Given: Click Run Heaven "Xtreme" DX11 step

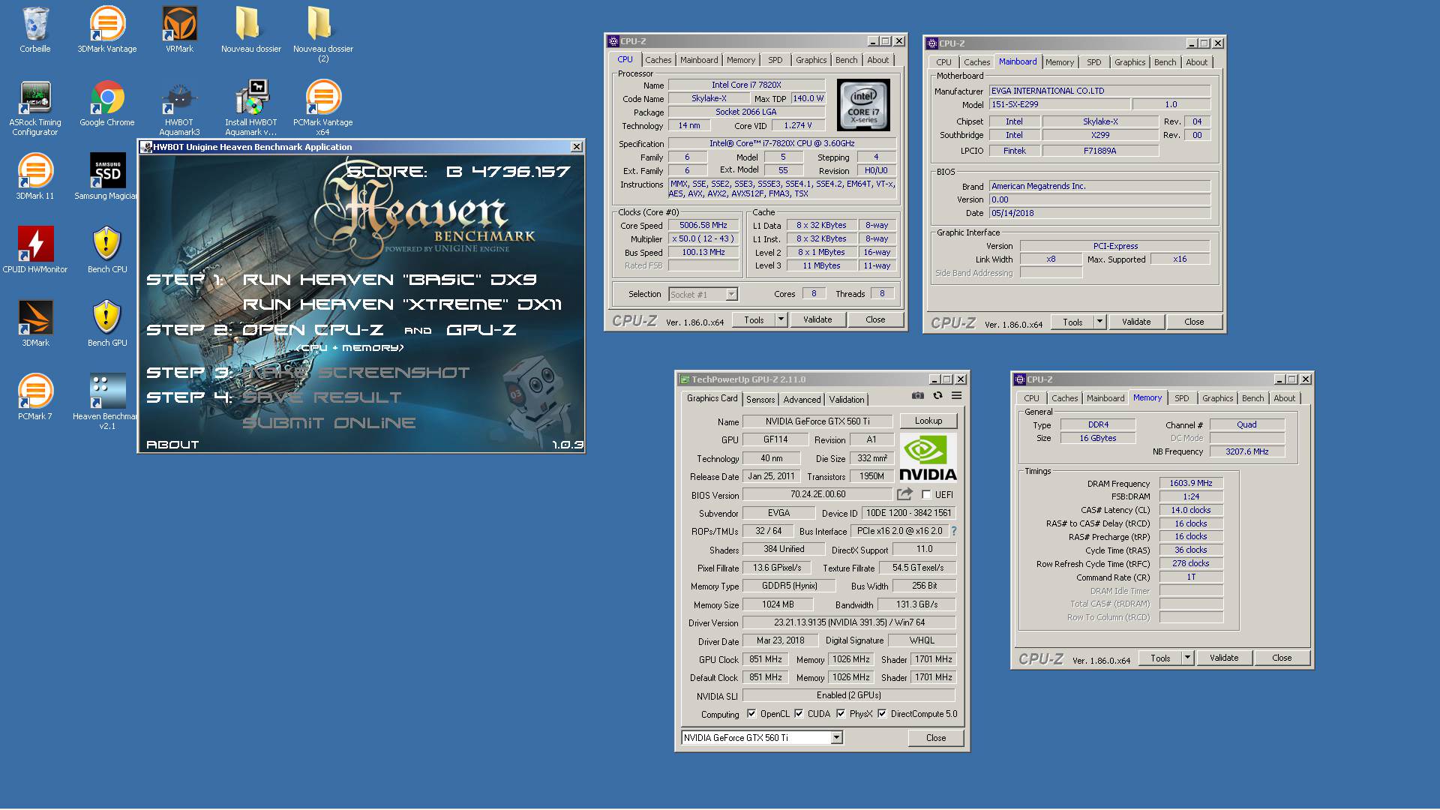Looking at the screenshot, I should point(402,304).
